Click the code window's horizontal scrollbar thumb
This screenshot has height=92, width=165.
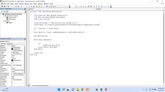[40, 86]
